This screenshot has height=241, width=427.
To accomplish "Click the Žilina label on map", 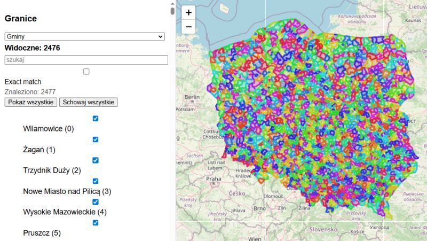I will [x=304, y=208].
